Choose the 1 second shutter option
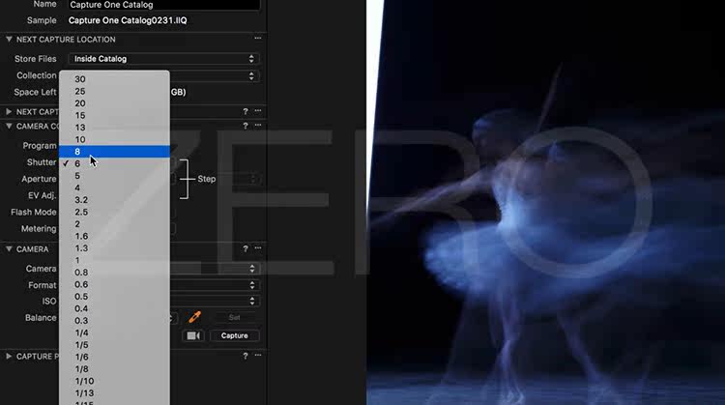 [114, 260]
